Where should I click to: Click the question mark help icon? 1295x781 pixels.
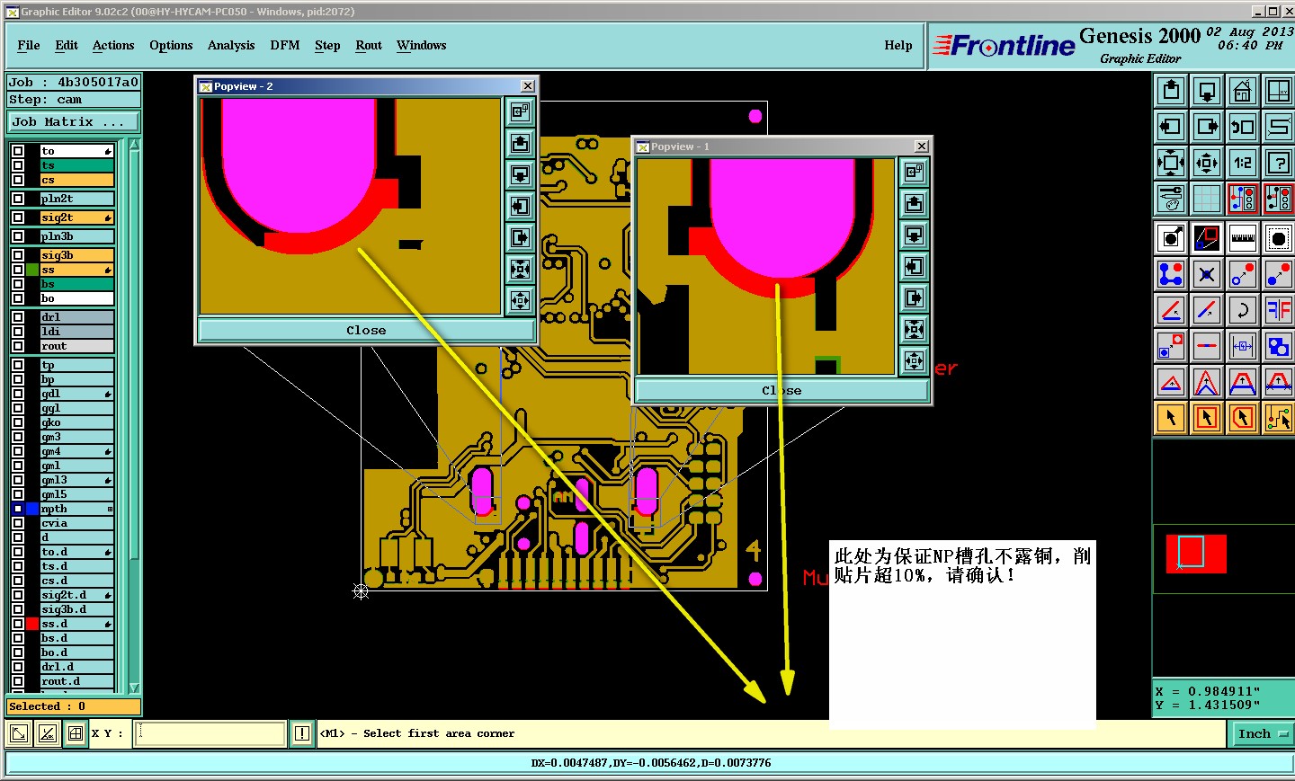click(1279, 163)
